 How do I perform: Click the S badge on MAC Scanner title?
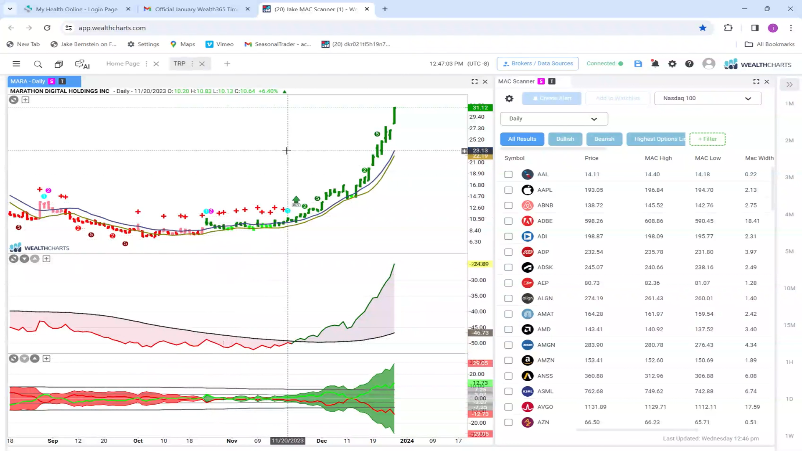[541, 81]
